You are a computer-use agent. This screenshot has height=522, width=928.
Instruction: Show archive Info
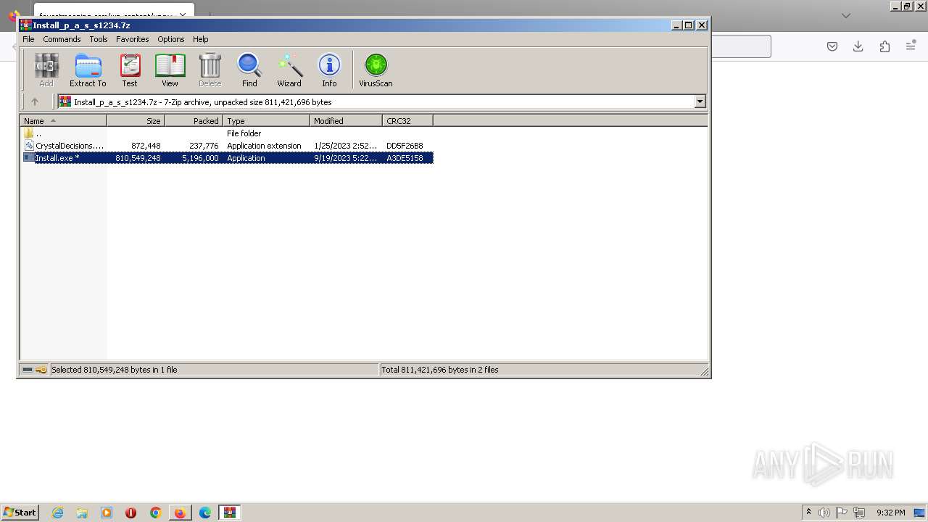[x=329, y=70]
